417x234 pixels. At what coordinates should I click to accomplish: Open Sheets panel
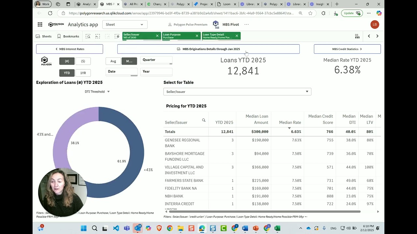(x=44, y=36)
